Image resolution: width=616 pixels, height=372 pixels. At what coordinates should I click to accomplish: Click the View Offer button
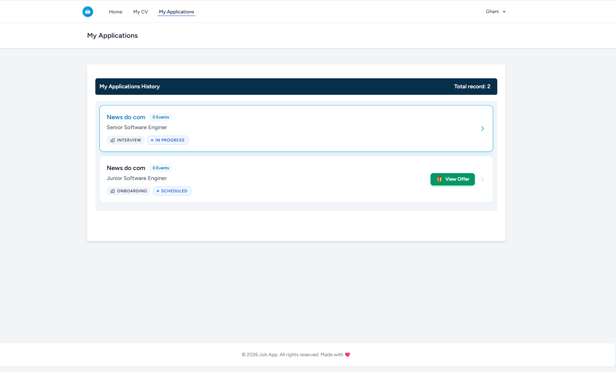453,179
